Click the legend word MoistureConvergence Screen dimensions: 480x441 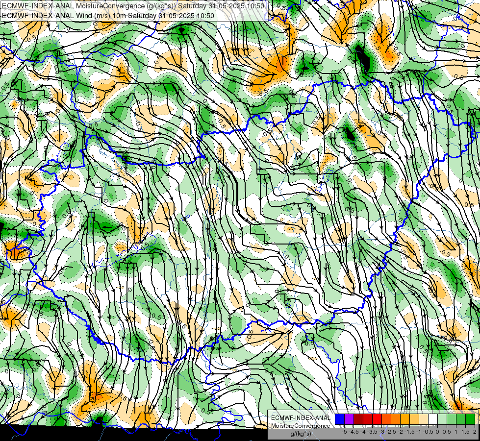(x=301, y=426)
